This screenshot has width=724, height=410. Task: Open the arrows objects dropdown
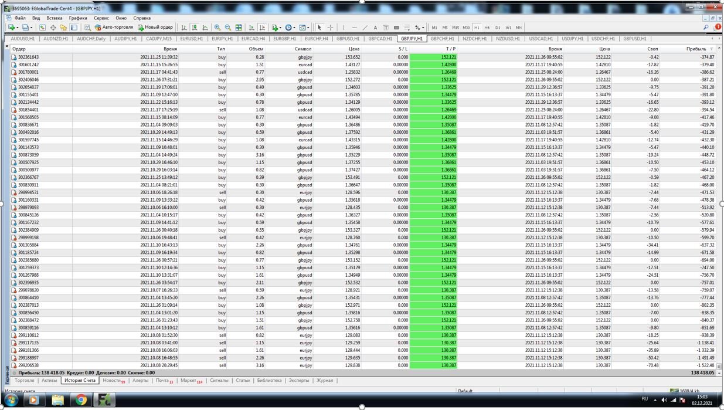419,28
